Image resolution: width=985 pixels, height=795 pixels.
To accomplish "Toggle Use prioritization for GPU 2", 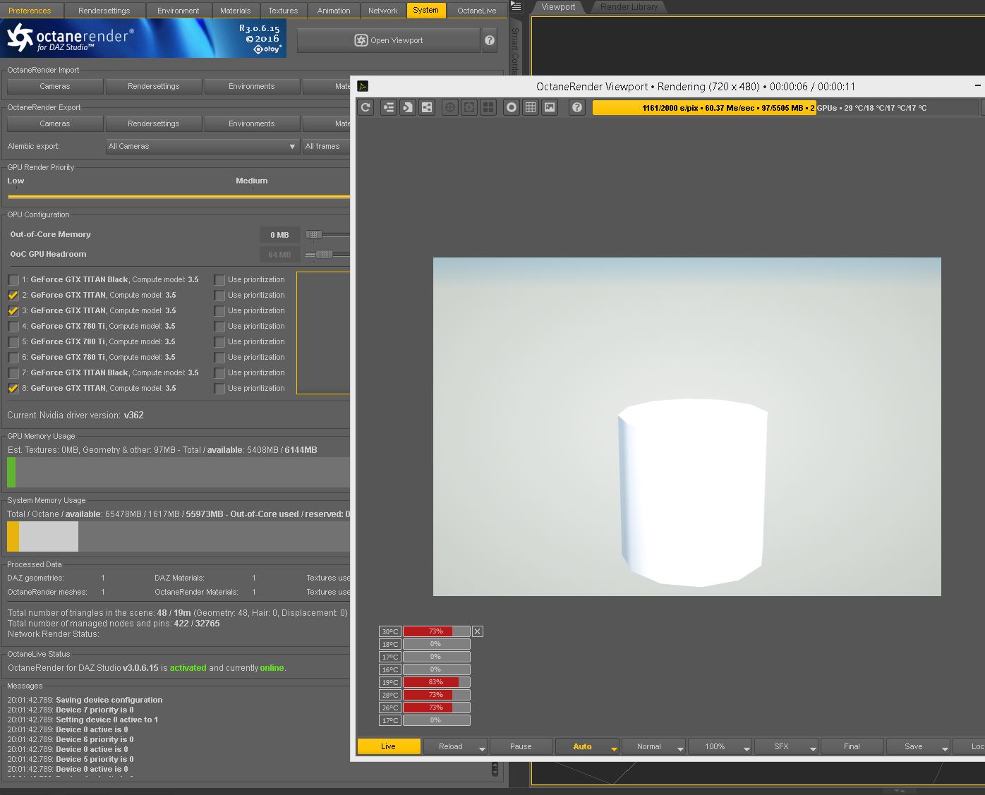I will (219, 296).
